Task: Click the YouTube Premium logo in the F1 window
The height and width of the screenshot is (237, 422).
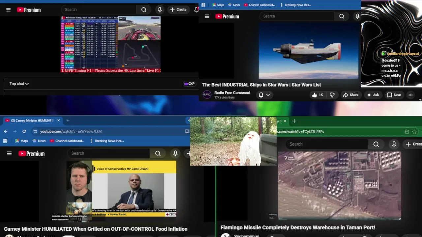Action: (29, 10)
